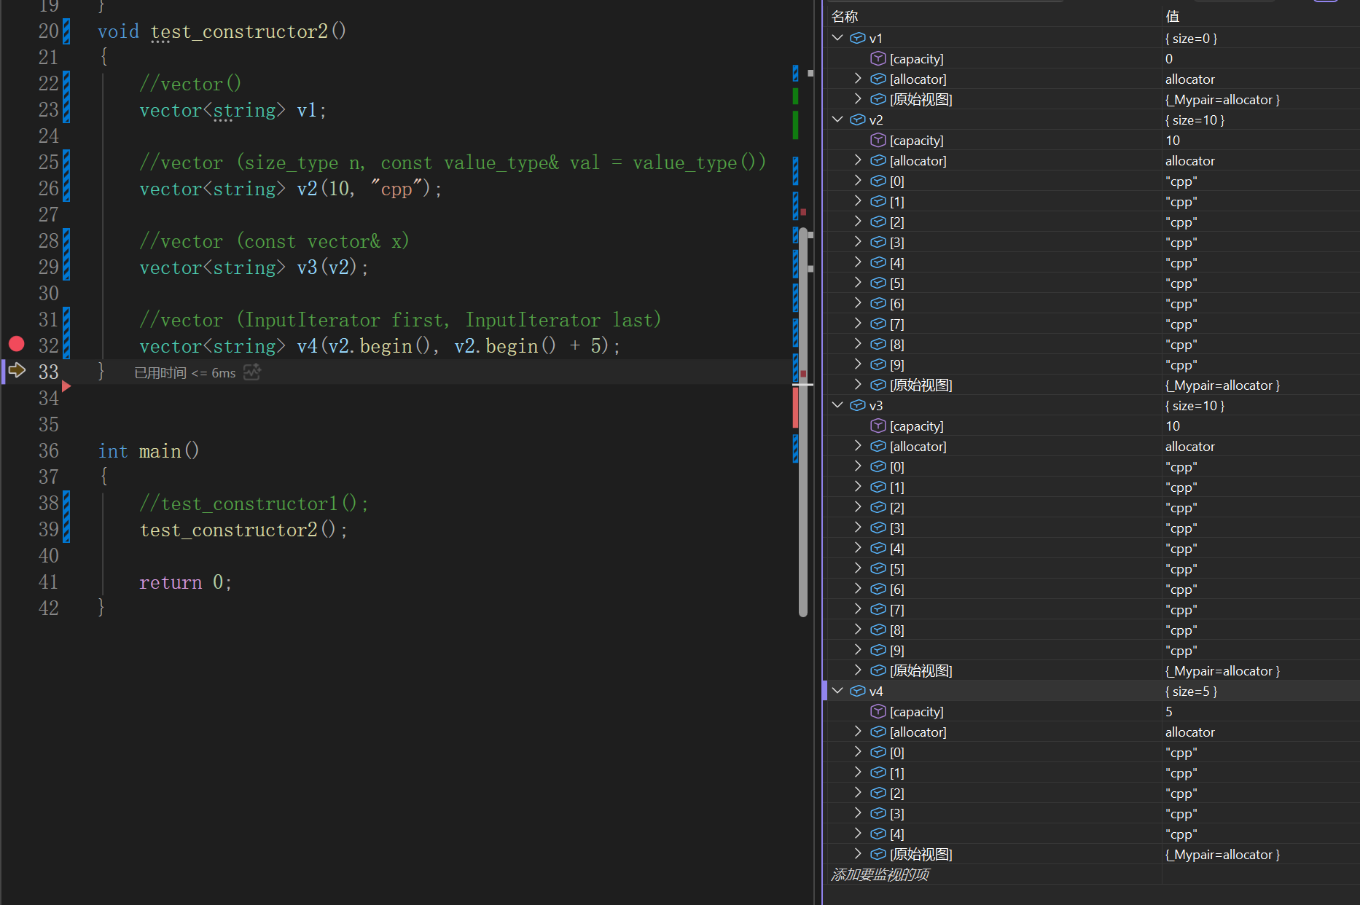This screenshot has height=905, width=1360.
Task: Toggle the breakpoint on line 32
Action: tap(17, 344)
